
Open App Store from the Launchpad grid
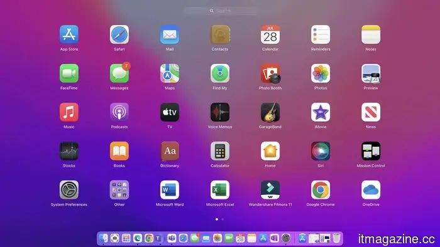69,34
